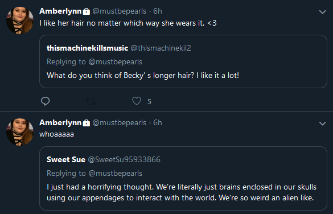The width and height of the screenshot is (333, 214).
Task: Open Amberlynn's avatar on the whoaaaaa tweet
Action: (20, 132)
